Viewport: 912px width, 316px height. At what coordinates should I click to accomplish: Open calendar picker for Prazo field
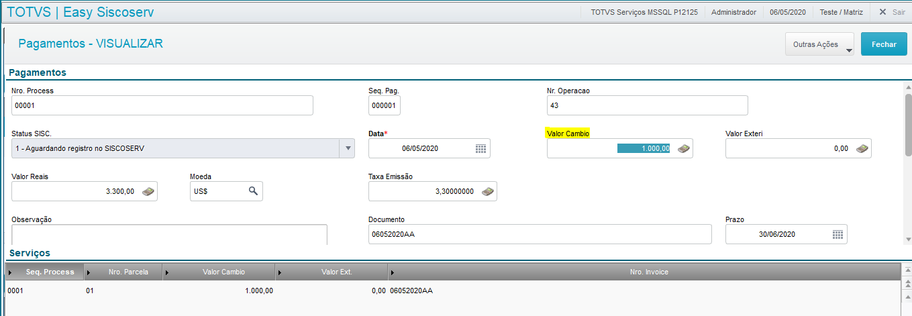(x=838, y=234)
